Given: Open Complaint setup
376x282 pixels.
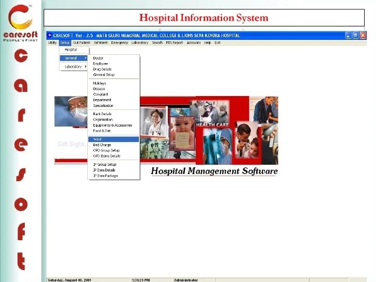Looking at the screenshot, I should click(114, 94).
